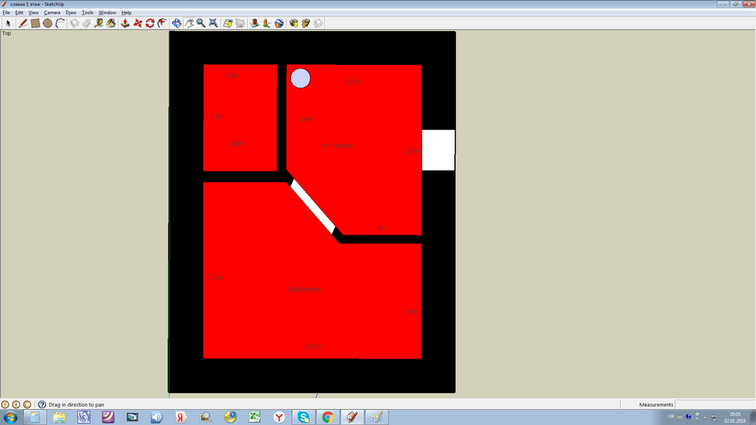Select the Paint Bucket tool

(x=111, y=23)
